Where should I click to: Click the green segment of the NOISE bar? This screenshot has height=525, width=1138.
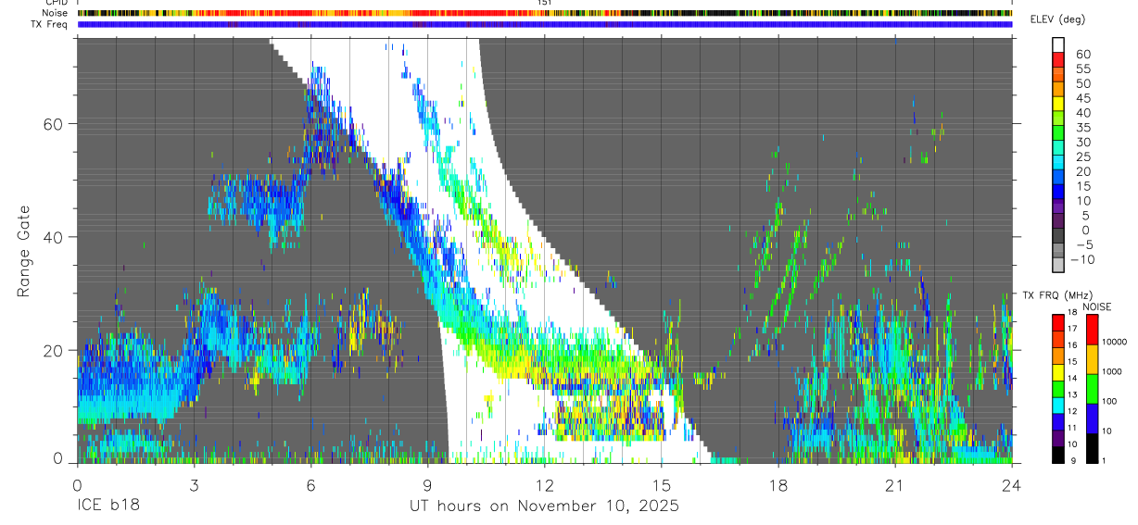tap(1092, 388)
